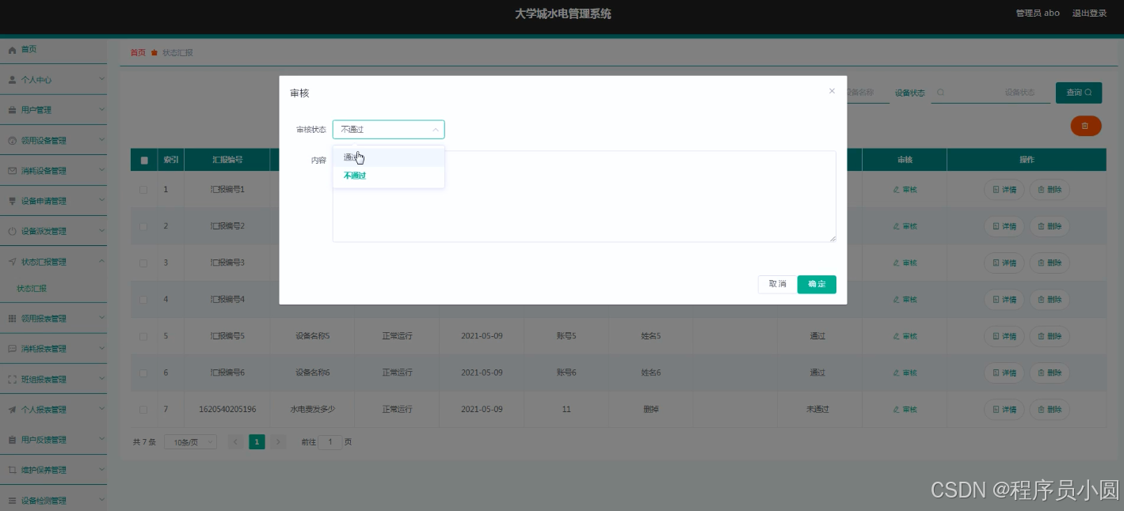Click the 取消 button in the dialog
The height and width of the screenshot is (511, 1124).
(x=777, y=284)
